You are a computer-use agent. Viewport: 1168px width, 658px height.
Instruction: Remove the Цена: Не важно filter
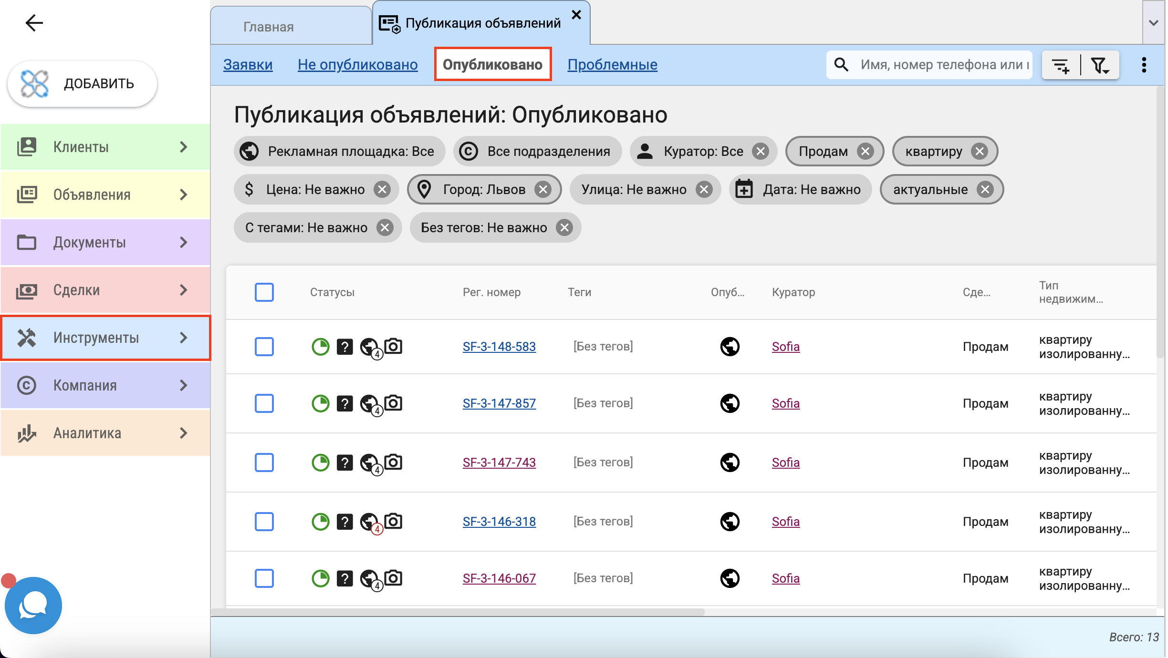[x=382, y=190]
